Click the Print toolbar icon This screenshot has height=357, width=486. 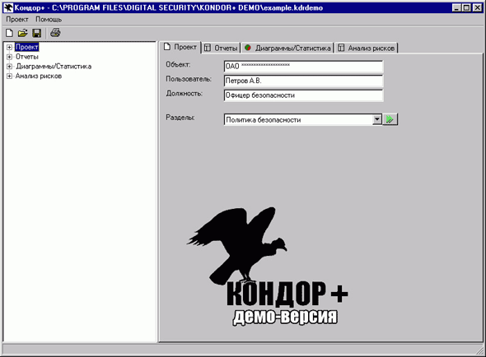[55, 33]
